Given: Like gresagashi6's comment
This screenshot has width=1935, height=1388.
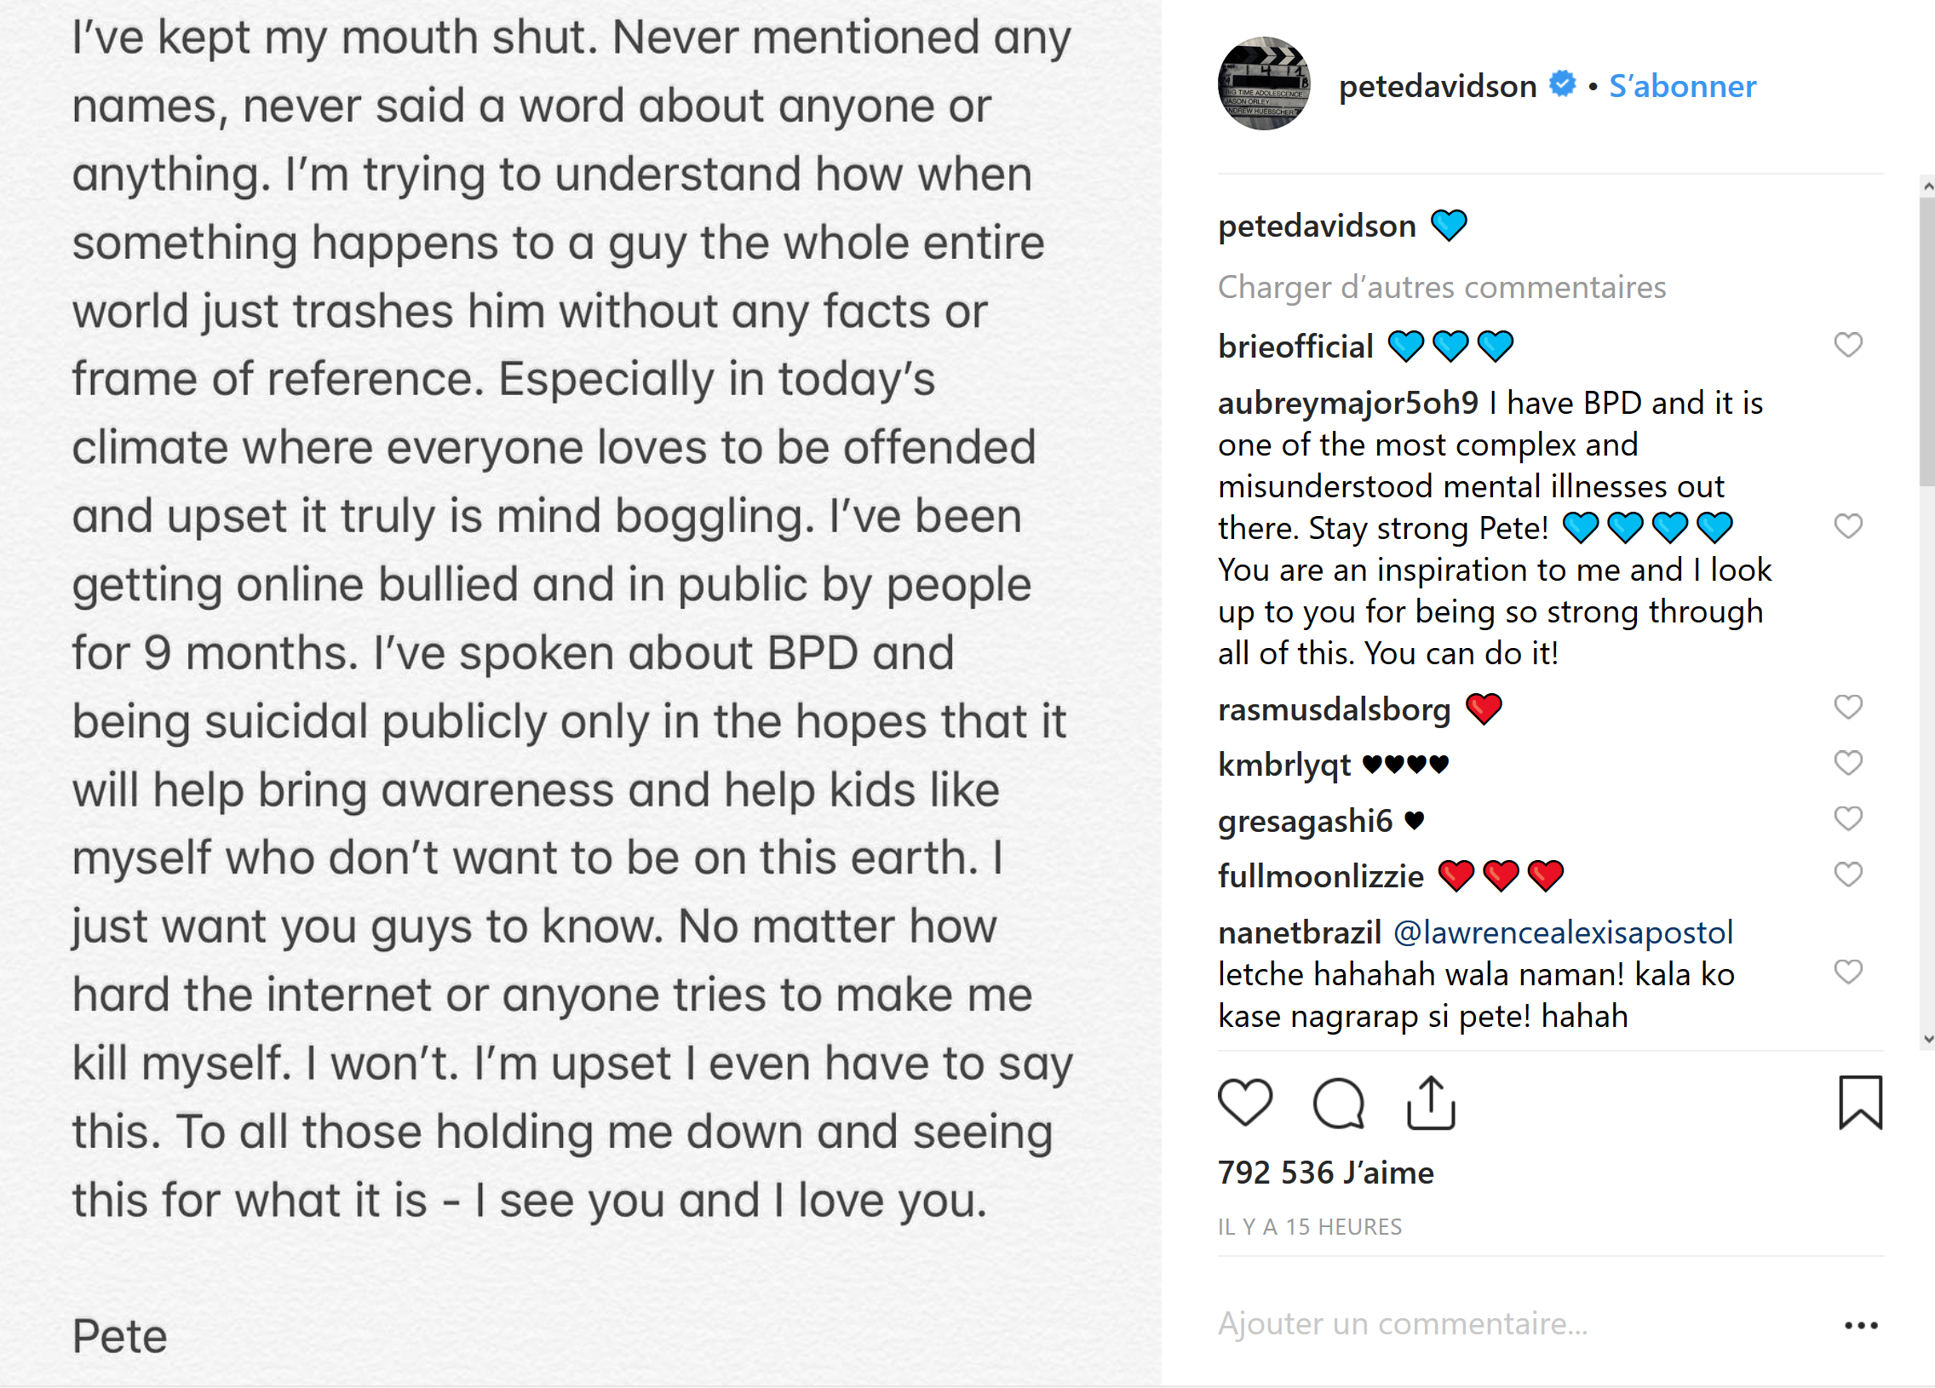Looking at the screenshot, I should (x=1848, y=819).
